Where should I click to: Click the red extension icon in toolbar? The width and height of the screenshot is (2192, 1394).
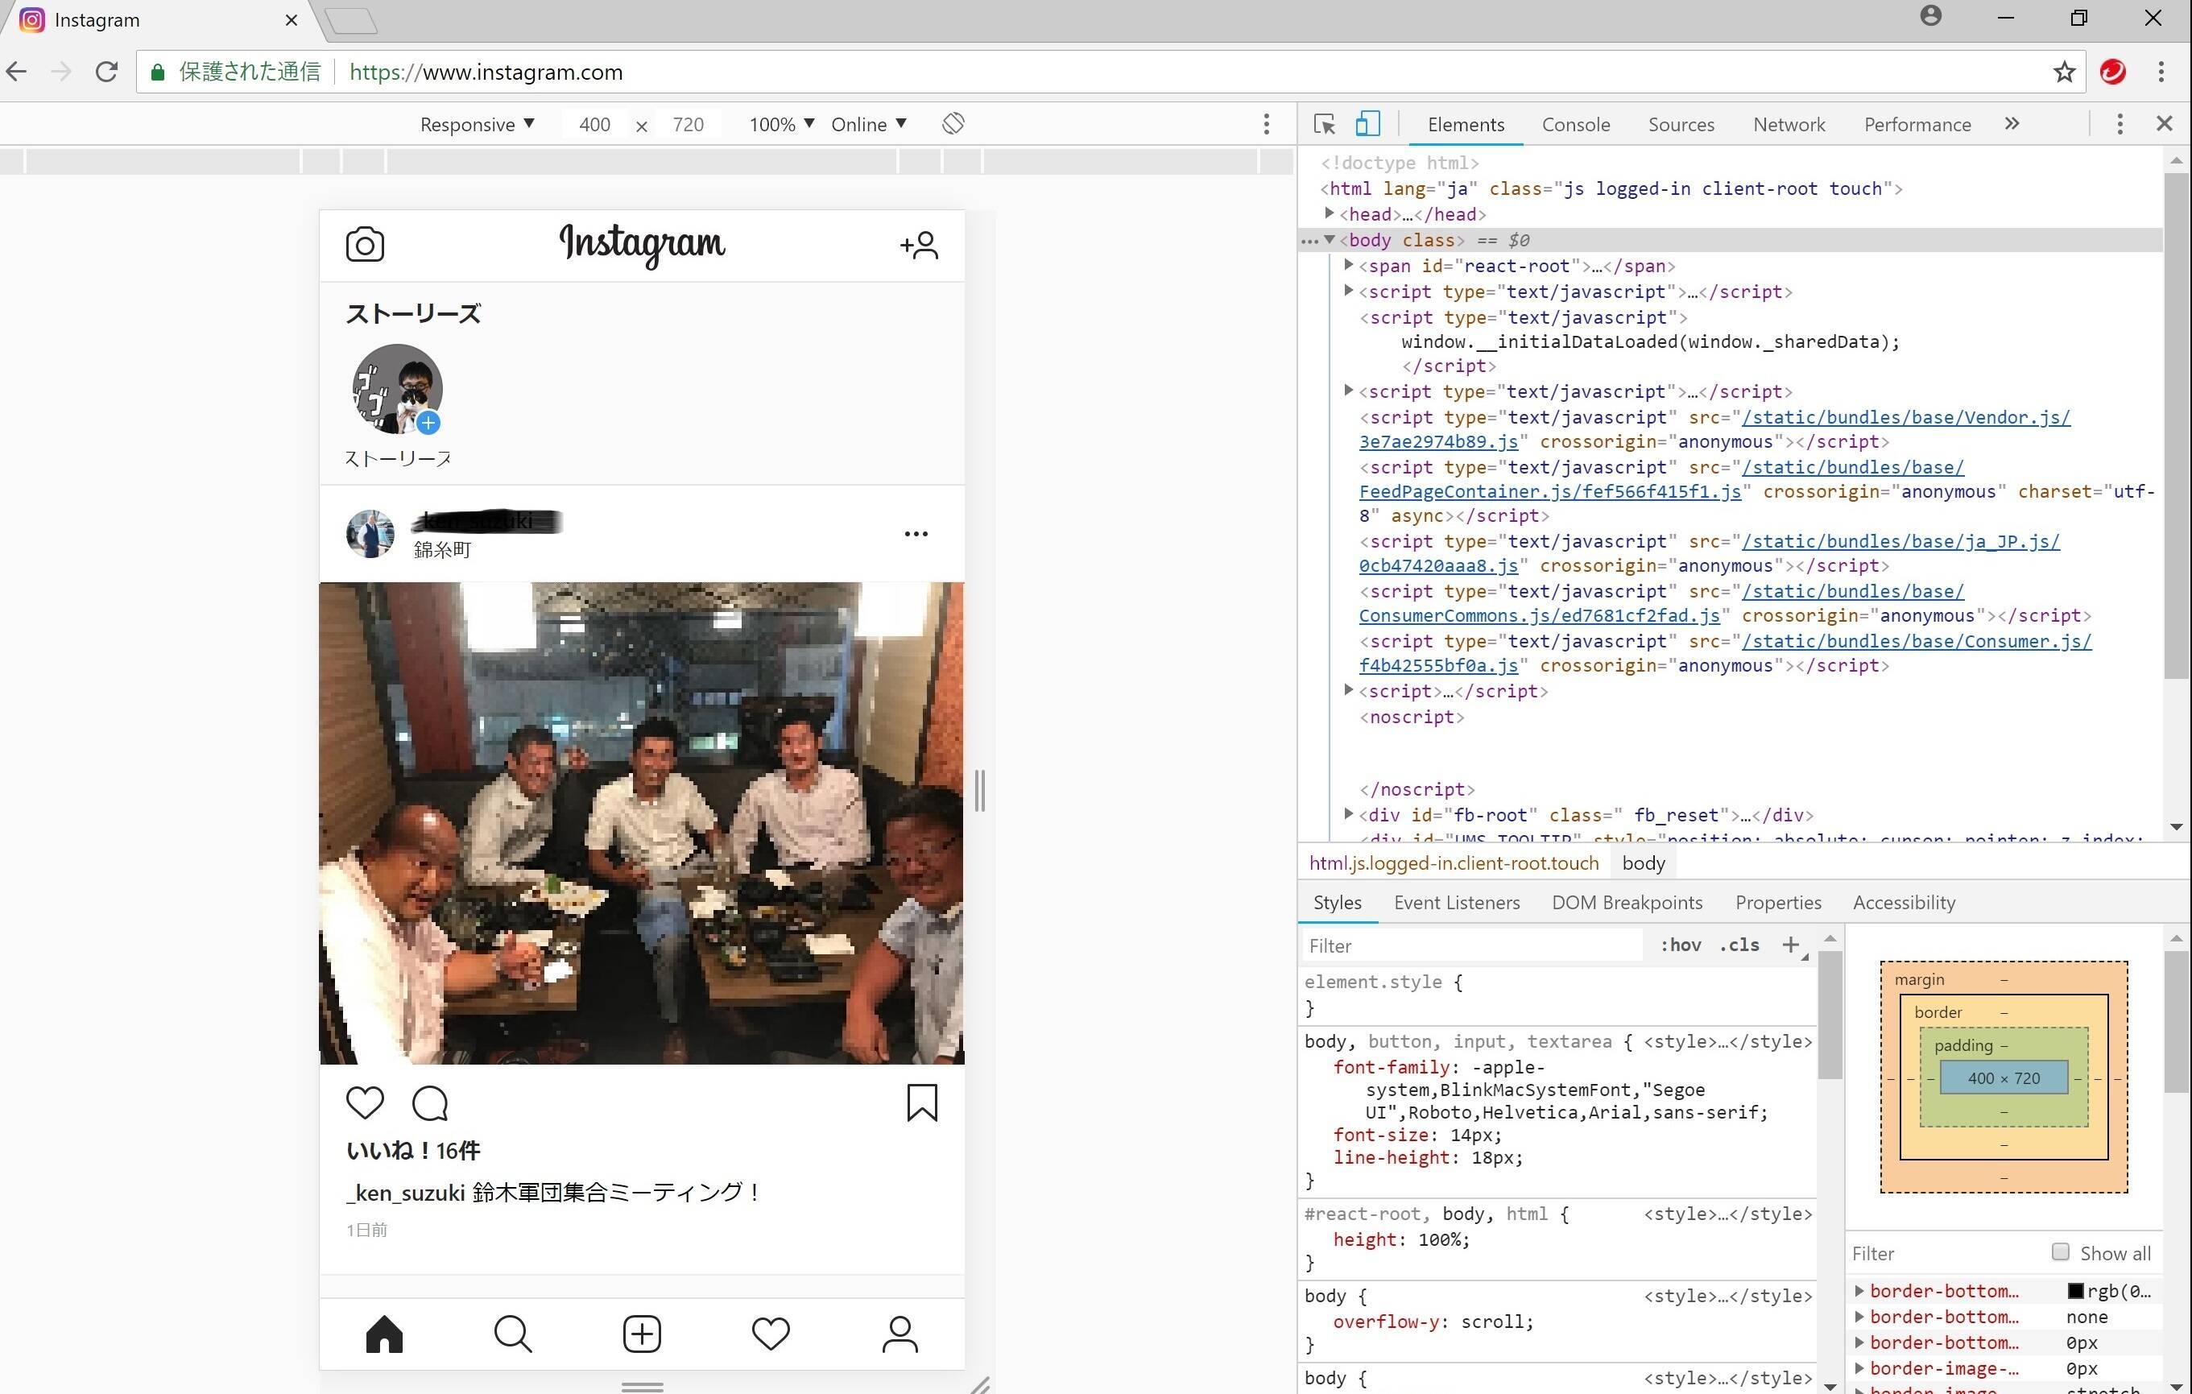click(x=2113, y=72)
